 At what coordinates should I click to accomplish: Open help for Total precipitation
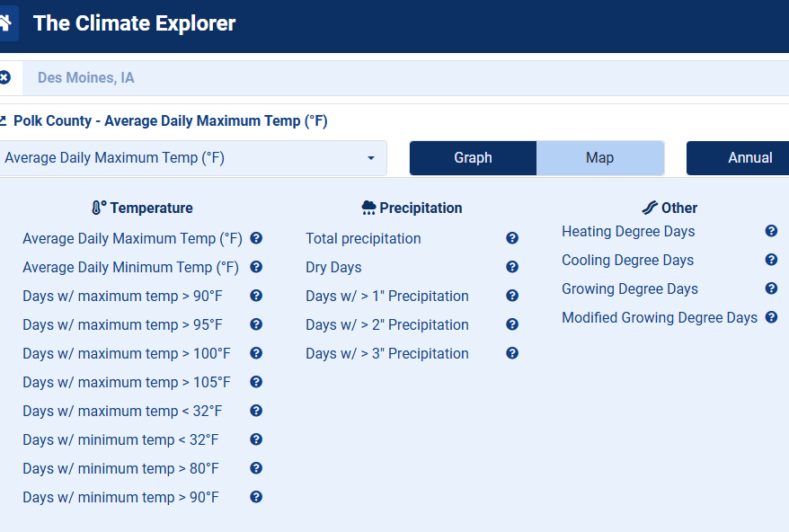point(512,238)
